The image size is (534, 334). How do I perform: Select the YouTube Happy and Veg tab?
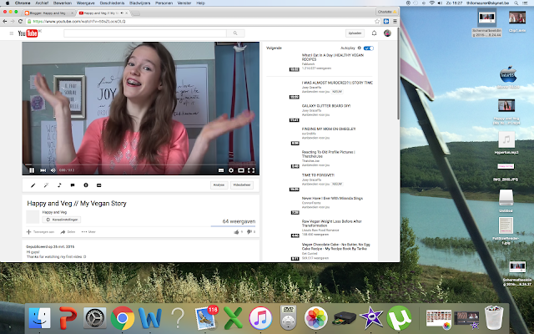coord(103,13)
